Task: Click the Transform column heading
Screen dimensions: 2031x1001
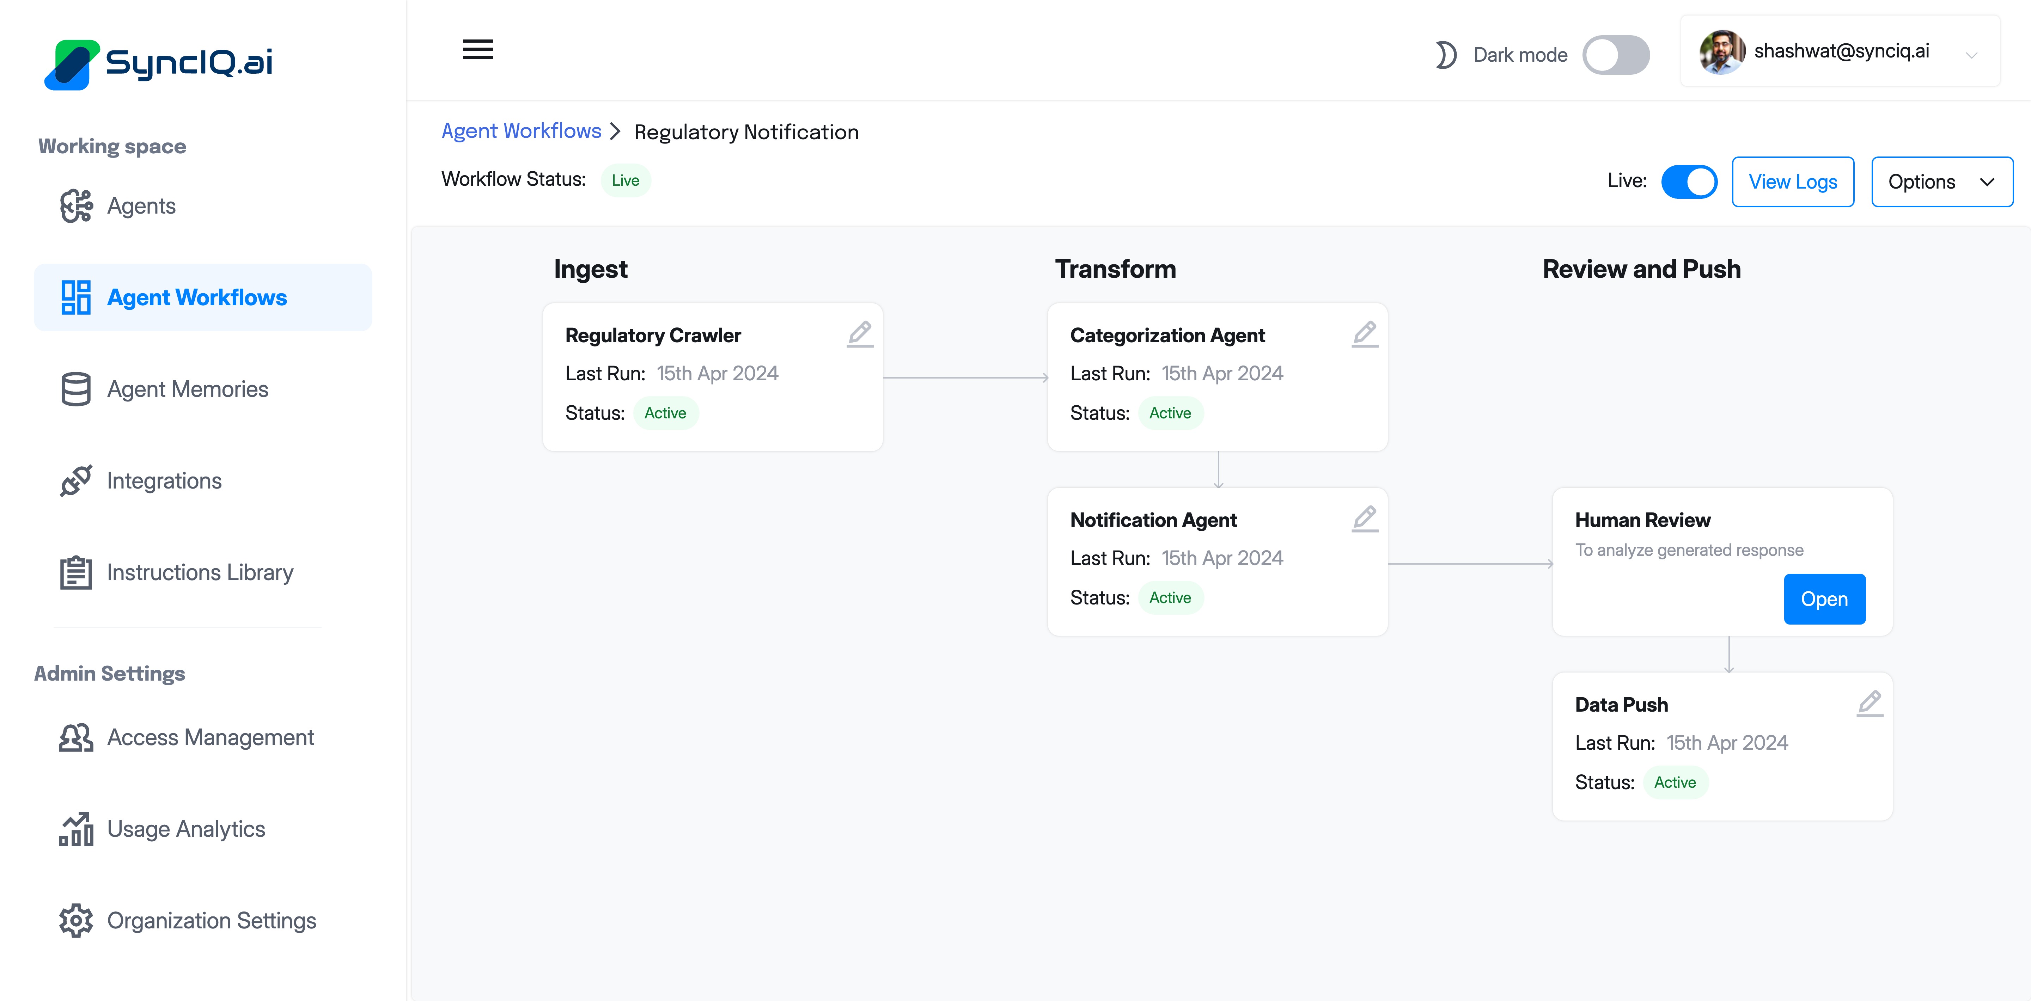Action: [1115, 270]
